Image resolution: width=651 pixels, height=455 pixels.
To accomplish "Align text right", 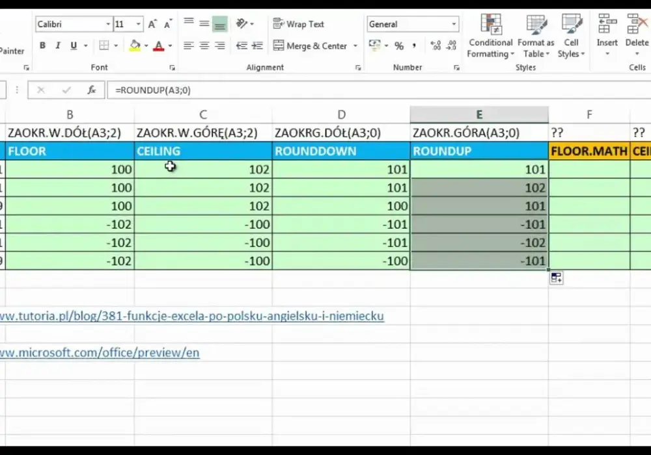I will (x=219, y=45).
